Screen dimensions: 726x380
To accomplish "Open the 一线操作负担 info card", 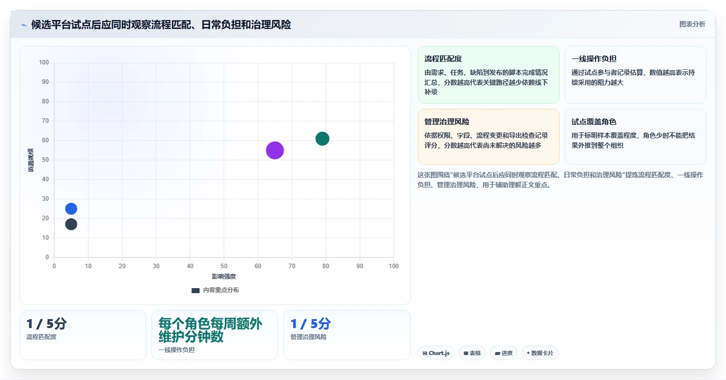I will 635,75.
